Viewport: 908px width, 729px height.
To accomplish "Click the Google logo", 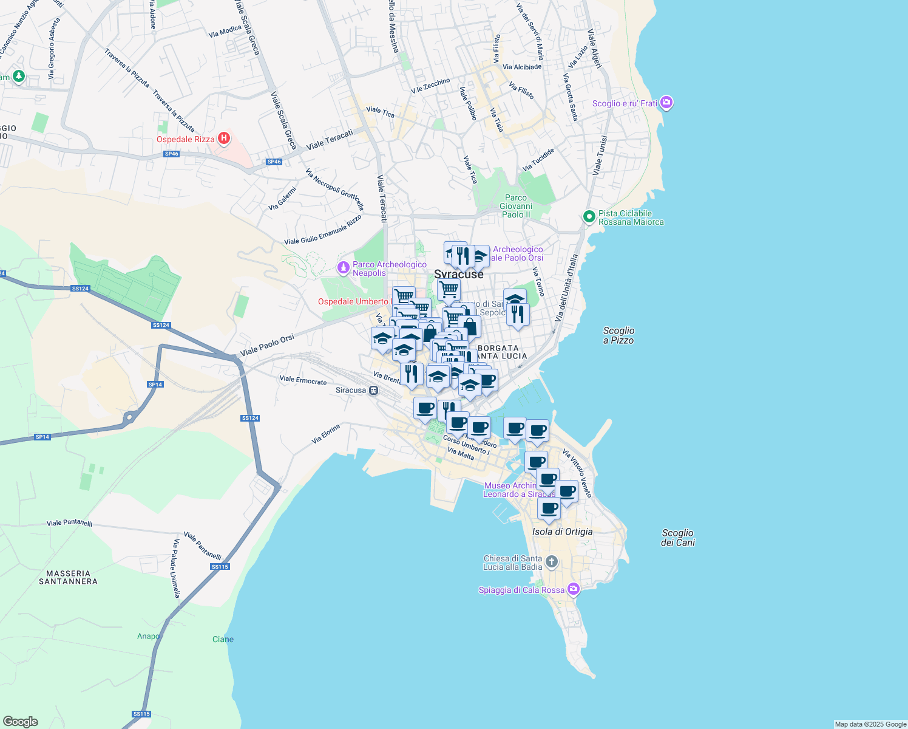I will click(x=20, y=721).
